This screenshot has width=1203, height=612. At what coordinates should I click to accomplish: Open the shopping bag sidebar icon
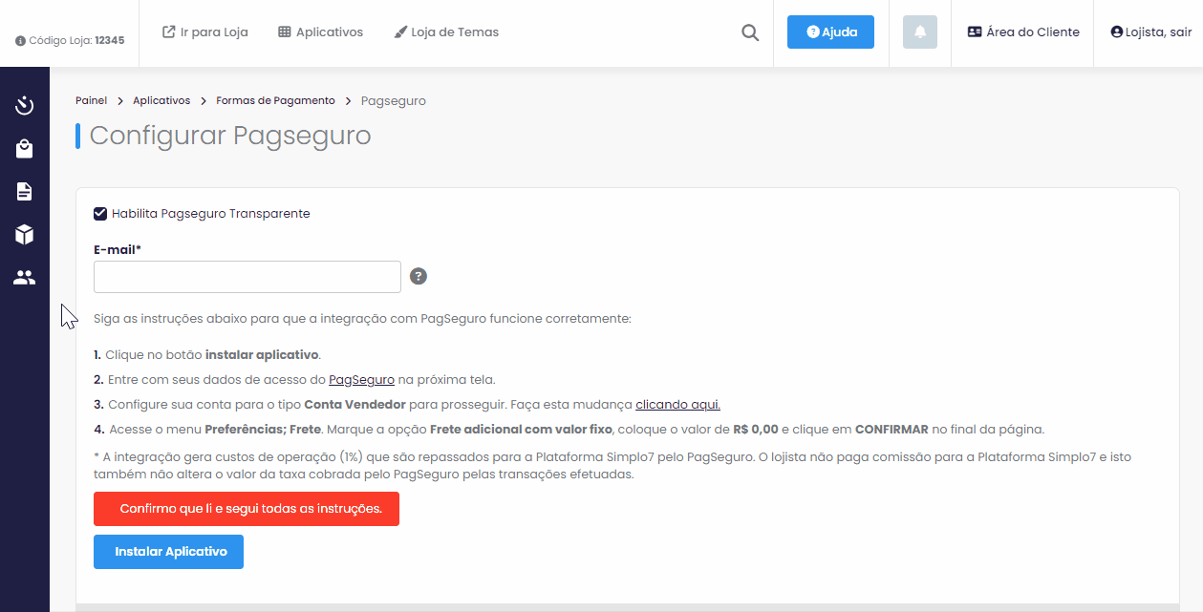(25, 149)
